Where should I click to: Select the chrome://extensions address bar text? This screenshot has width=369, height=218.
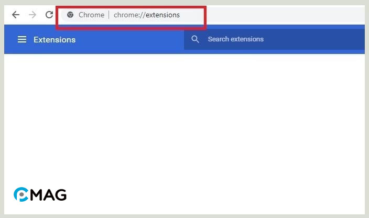(147, 15)
